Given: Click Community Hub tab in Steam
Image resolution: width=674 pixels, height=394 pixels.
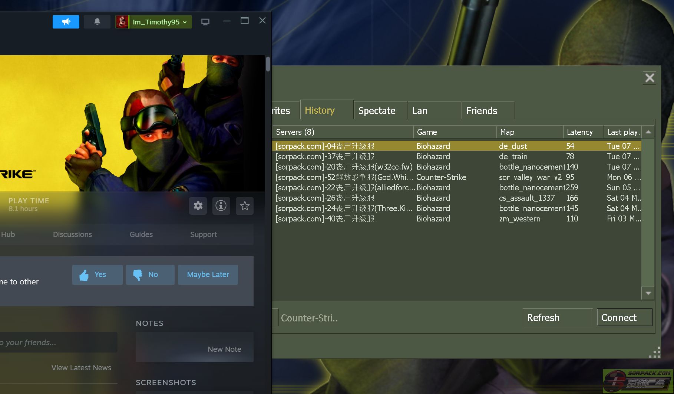Looking at the screenshot, I should [7, 234].
